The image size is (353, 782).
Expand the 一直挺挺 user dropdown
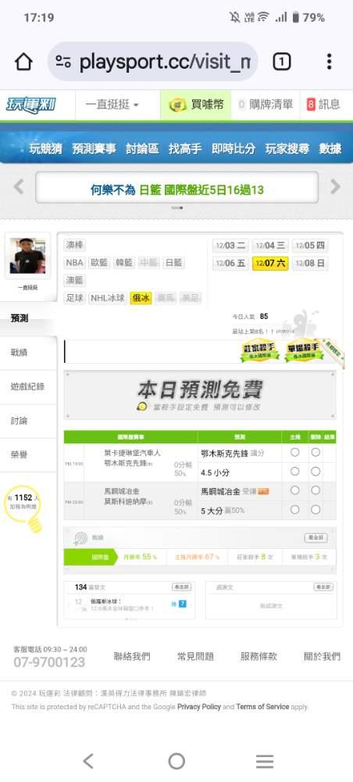[x=112, y=105]
